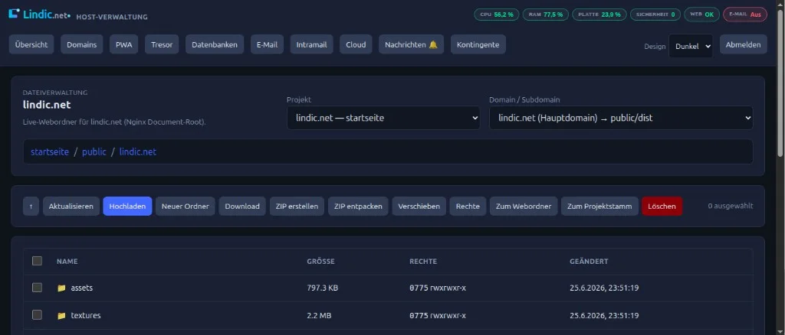Click the 797.3 KB size value
The image size is (785, 335).
[x=323, y=288]
